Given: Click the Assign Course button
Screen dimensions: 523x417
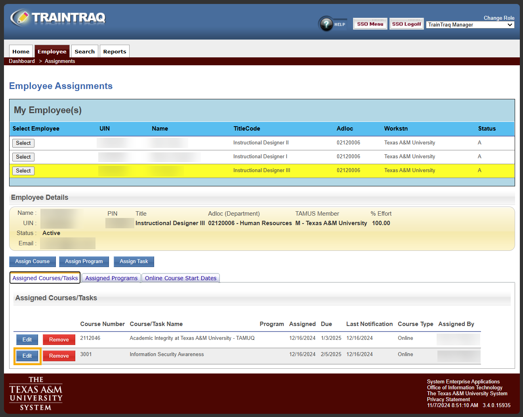Looking at the screenshot, I should tap(32, 262).
